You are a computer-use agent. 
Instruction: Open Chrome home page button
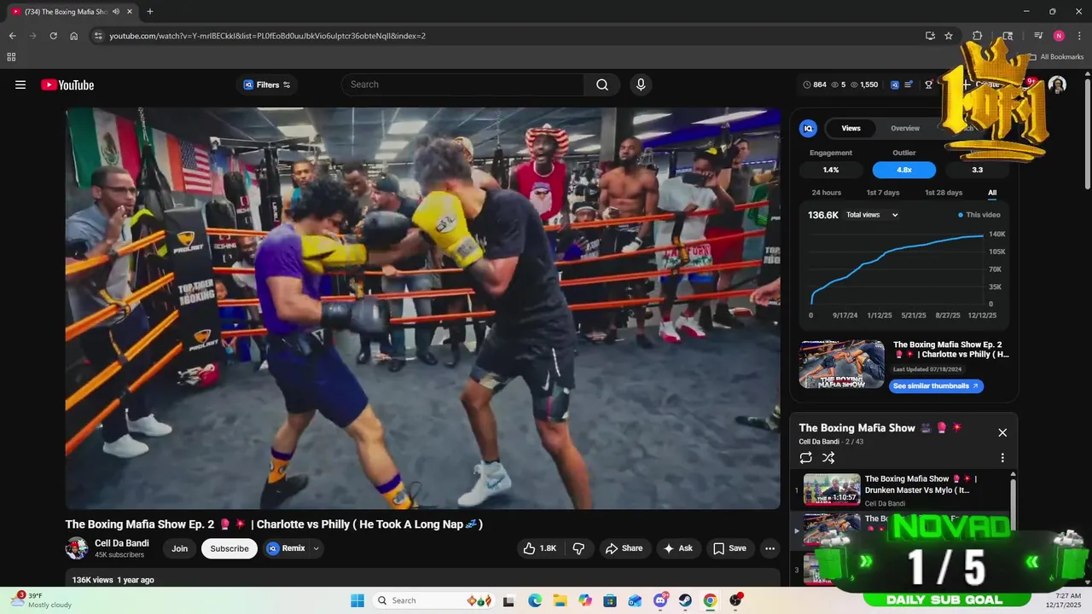point(74,36)
